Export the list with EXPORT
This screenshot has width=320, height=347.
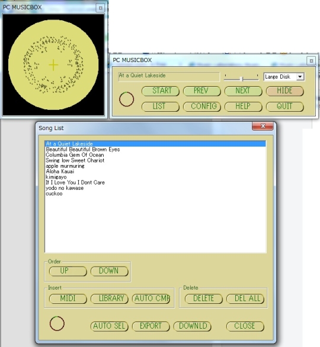point(151,326)
